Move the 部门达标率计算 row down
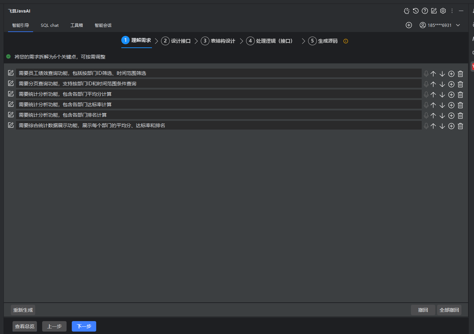The height and width of the screenshot is (334, 474). pos(442,105)
